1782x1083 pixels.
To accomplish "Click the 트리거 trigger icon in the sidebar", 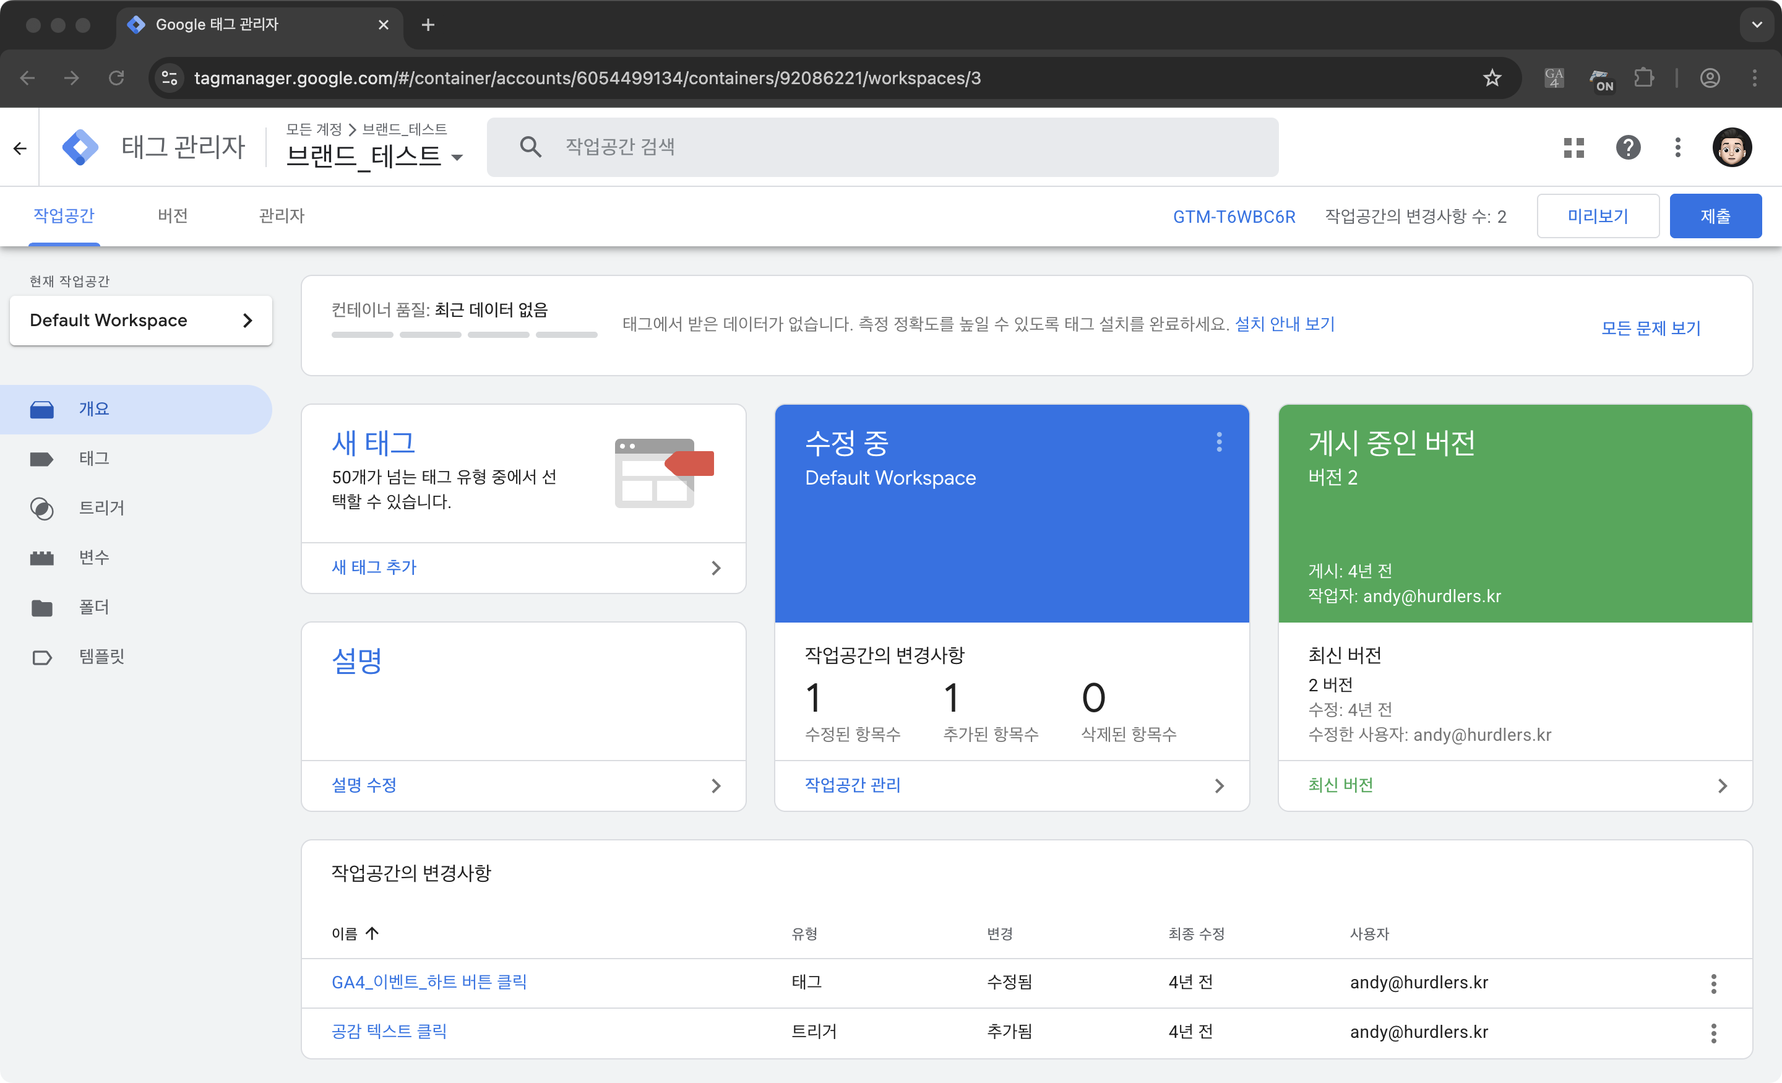I will 42,509.
